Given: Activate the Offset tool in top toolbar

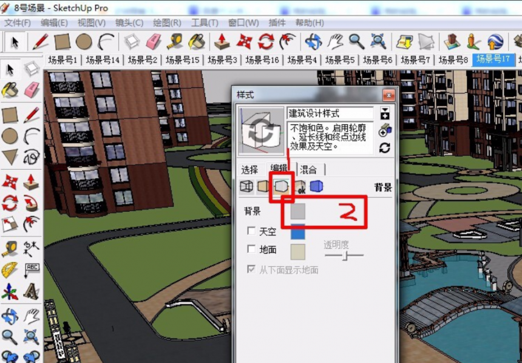Looking at the screenshot, I should coord(288,42).
